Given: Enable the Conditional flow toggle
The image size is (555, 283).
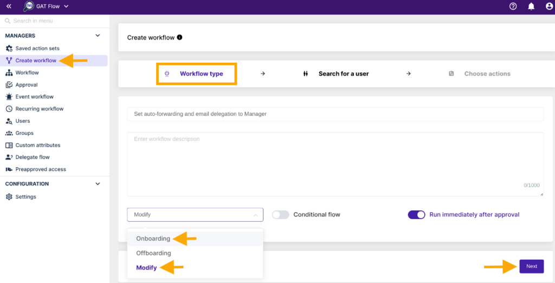Looking at the screenshot, I should (280, 214).
